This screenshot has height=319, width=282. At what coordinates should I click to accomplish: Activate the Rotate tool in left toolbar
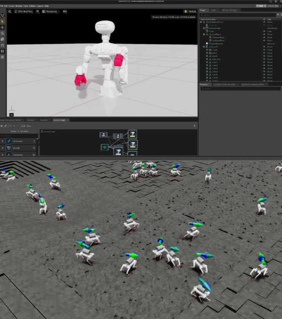2,33
